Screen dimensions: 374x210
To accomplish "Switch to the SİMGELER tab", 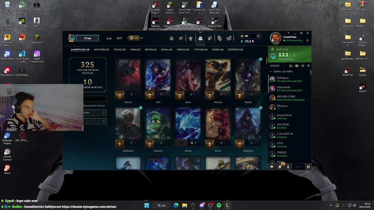I will pyautogui.click(x=183, y=50).
